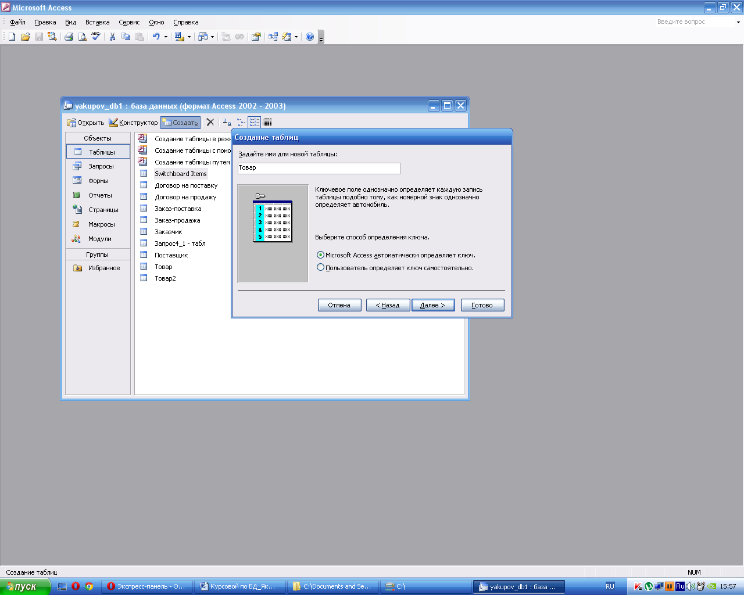Click Создать in database window toolbar
This screenshot has width=744, height=595.
[x=180, y=123]
